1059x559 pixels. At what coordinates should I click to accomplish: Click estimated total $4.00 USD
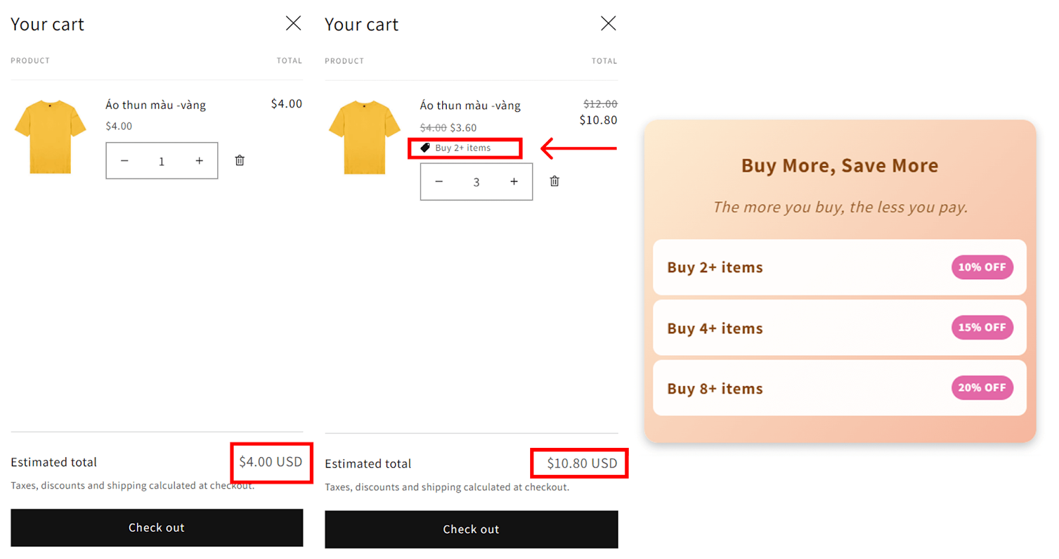pyautogui.click(x=271, y=462)
